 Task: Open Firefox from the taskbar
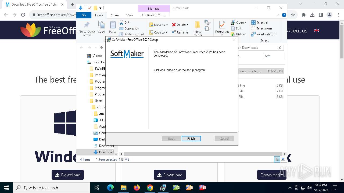point(137,188)
